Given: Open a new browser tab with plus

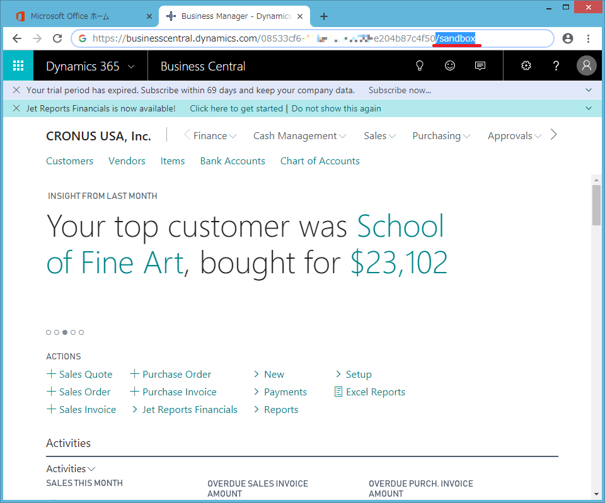Looking at the screenshot, I should pyautogui.click(x=324, y=16).
